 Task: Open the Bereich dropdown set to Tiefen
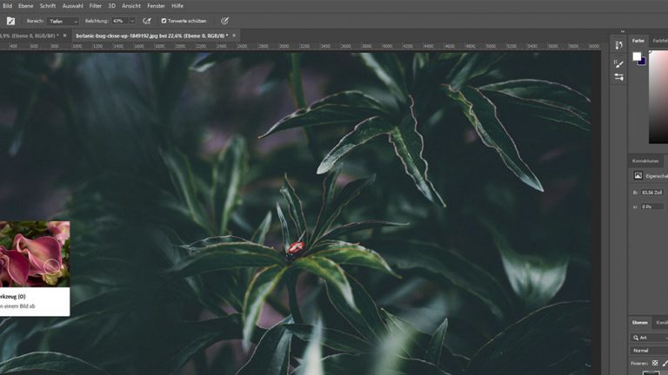pos(62,21)
